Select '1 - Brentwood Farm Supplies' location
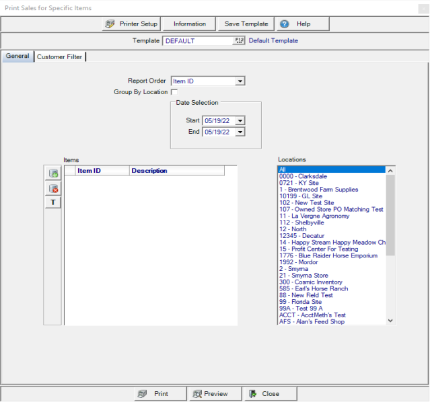430x402 pixels. point(318,190)
